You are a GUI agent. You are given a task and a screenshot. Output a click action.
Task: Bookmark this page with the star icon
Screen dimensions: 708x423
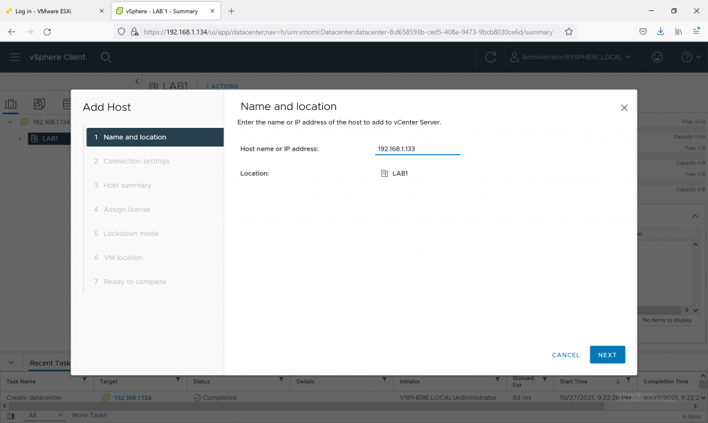coord(568,32)
